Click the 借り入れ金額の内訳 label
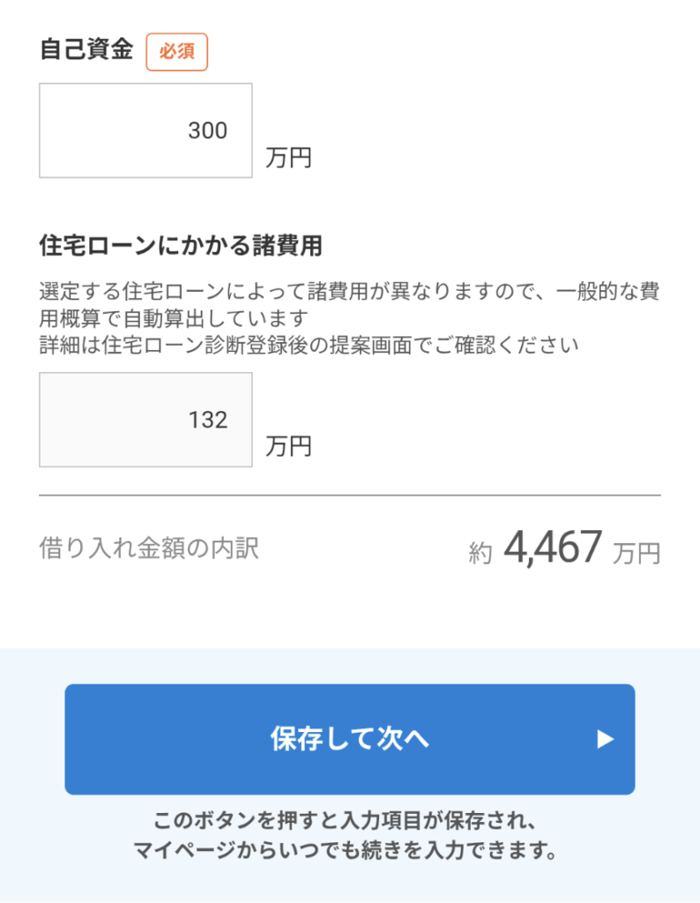 149,549
